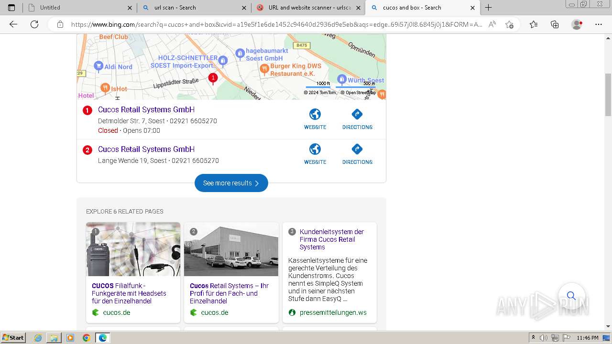This screenshot has height=344, width=612.
Task: Select red map pin number 1
Action: pyautogui.click(x=213, y=78)
